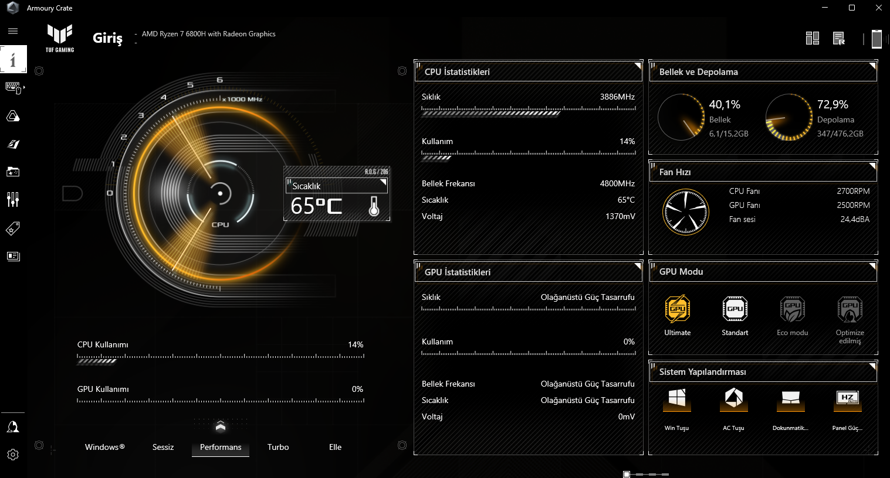Screen dimensions: 890x478
Task: Expand the CPU İstatistikleri panel corner arrow
Action: 638,66
